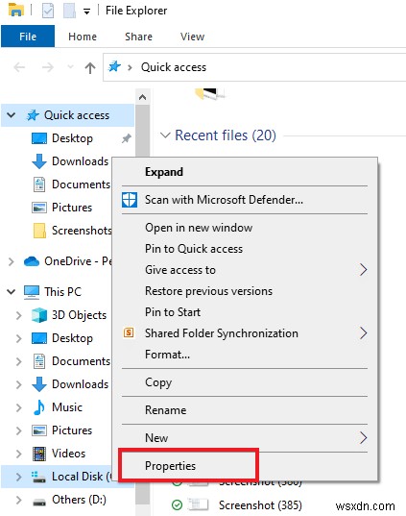Click the OneDrive cloud icon
Screen dimensions: 406x516
(x=32, y=261)
